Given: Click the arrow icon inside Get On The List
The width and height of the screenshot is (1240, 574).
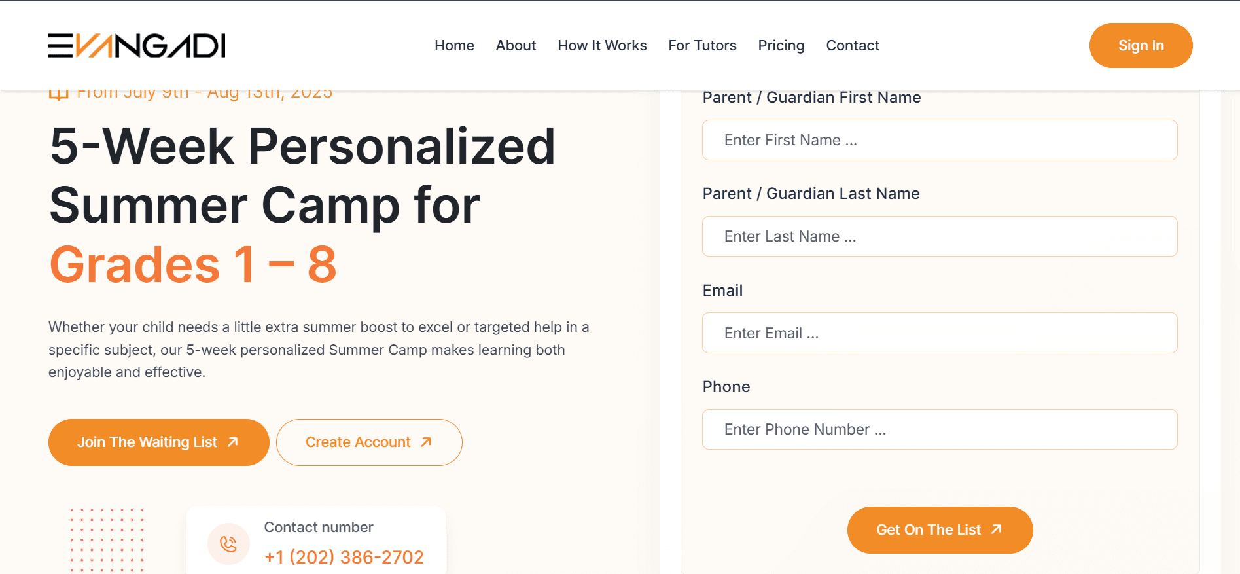Looking at the screenshot, I should [x=995, y=529].
